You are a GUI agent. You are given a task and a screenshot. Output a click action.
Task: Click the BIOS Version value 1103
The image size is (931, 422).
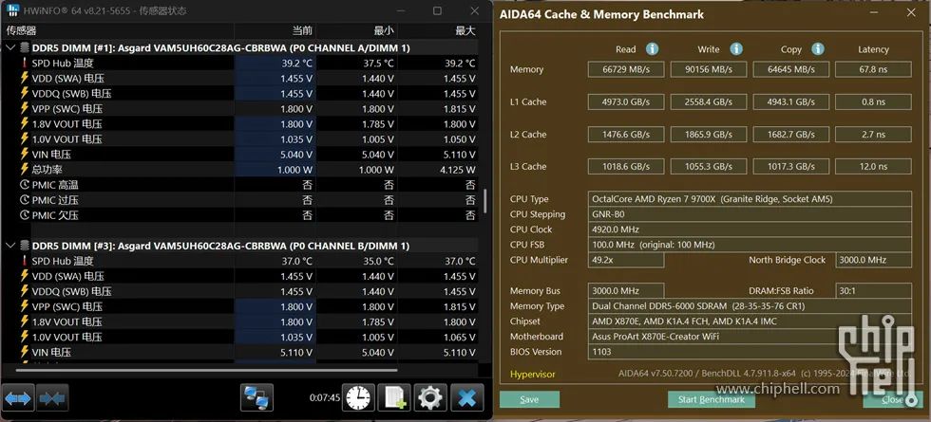pos(750,352)
